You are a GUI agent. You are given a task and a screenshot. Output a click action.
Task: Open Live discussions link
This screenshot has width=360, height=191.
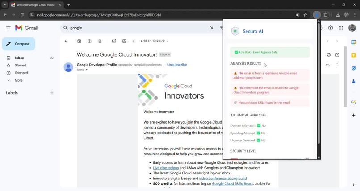tap(166, 168)
